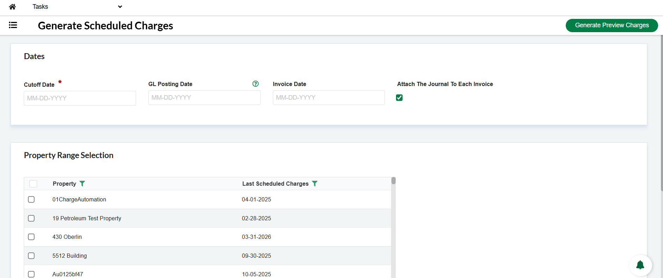Toggle the select-all properties checkbox
Screen dimensions: 663x278
click(33, 184)
